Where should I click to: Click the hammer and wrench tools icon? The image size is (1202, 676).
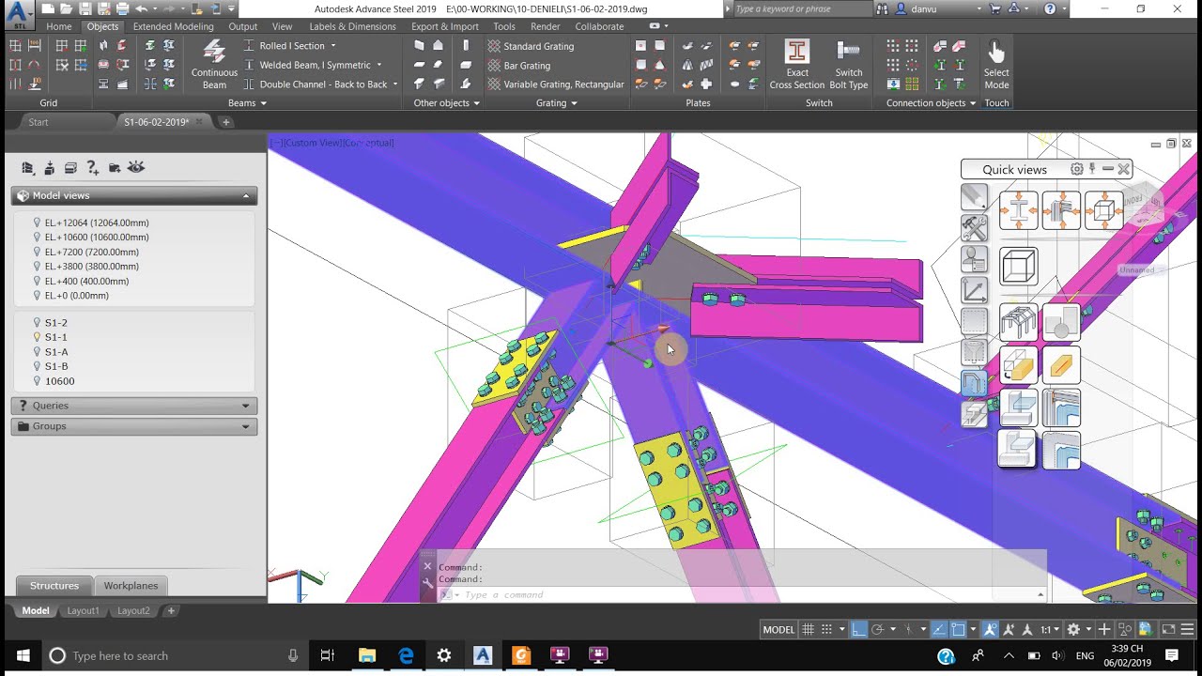pyautogui.click(x=975, y=227)
